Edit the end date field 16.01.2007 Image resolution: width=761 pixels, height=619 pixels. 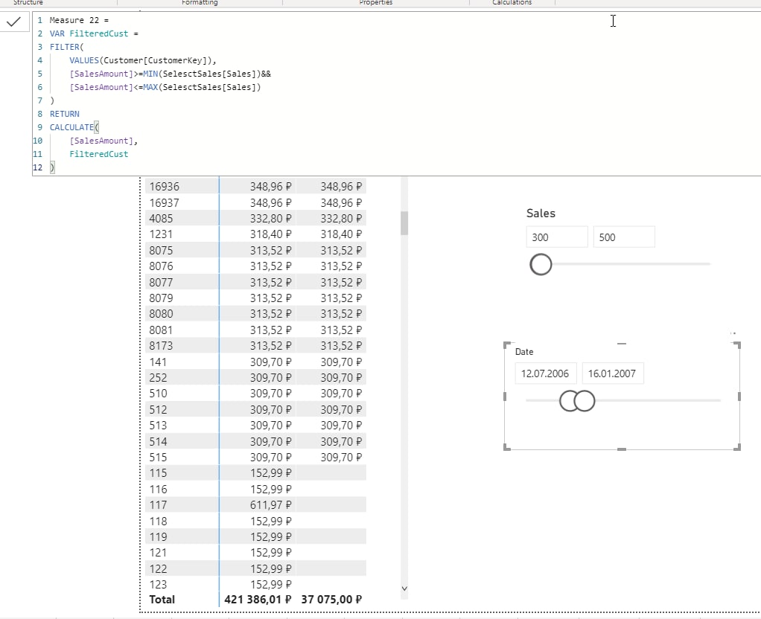613,373
